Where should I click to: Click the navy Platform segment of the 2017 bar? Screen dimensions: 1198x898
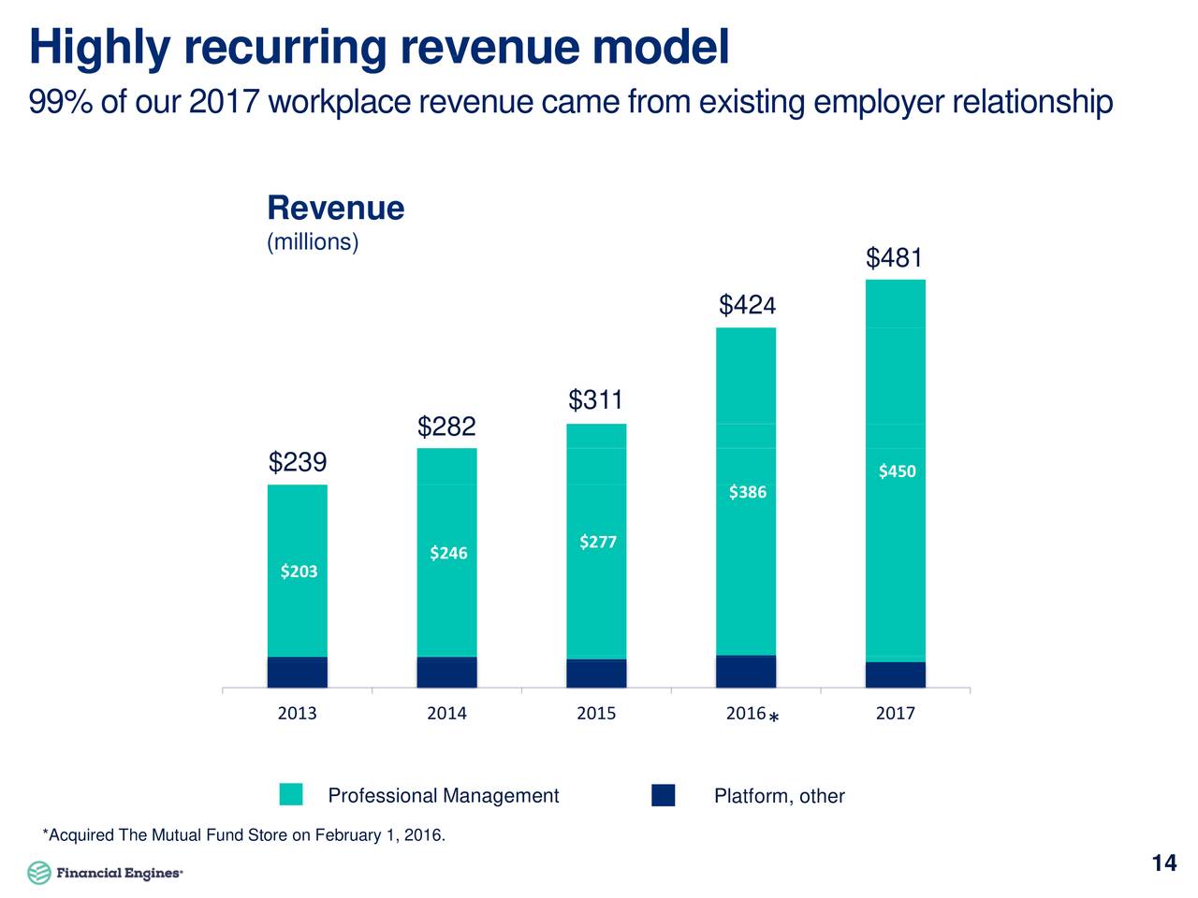tap(896, 674)
